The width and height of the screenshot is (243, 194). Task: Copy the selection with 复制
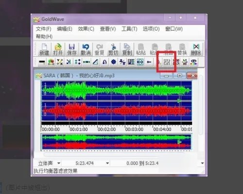(127, 49)
